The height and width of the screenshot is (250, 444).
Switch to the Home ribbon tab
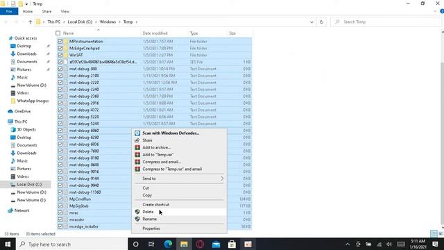pyautogui.click(x=28, y=11)
